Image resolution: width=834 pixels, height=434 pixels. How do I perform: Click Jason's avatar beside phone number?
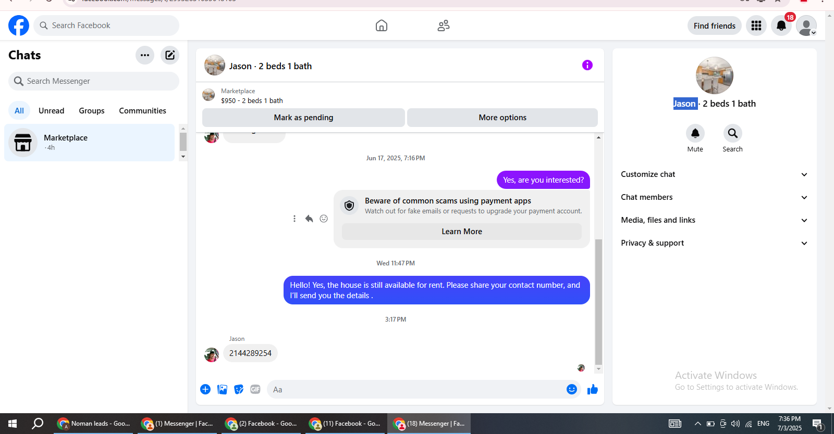(212, 355)
